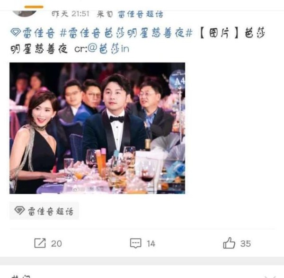Viewport: 284px width, 278px height.
Task: Tap the comment count 14
Action: coord(151,244)
